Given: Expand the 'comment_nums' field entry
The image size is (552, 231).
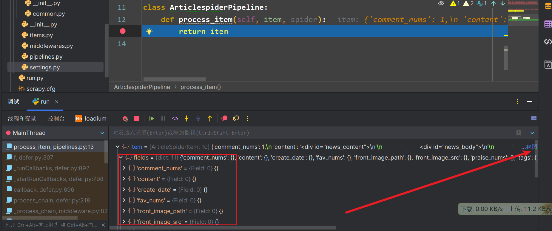Looking at the screenshot, I should click(124, 168).
